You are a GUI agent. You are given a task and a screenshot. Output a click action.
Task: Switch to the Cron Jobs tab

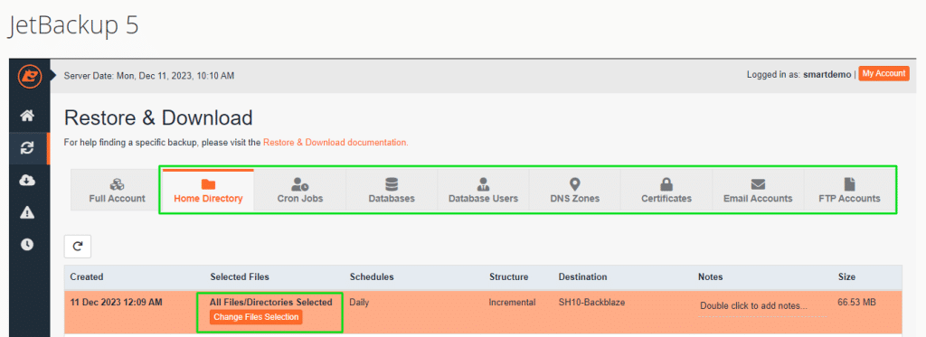(300, 190)
